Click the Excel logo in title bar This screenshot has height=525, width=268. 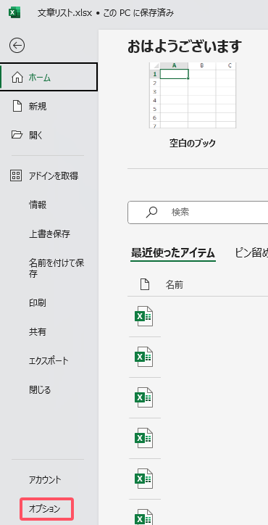[x=14, y=13]
